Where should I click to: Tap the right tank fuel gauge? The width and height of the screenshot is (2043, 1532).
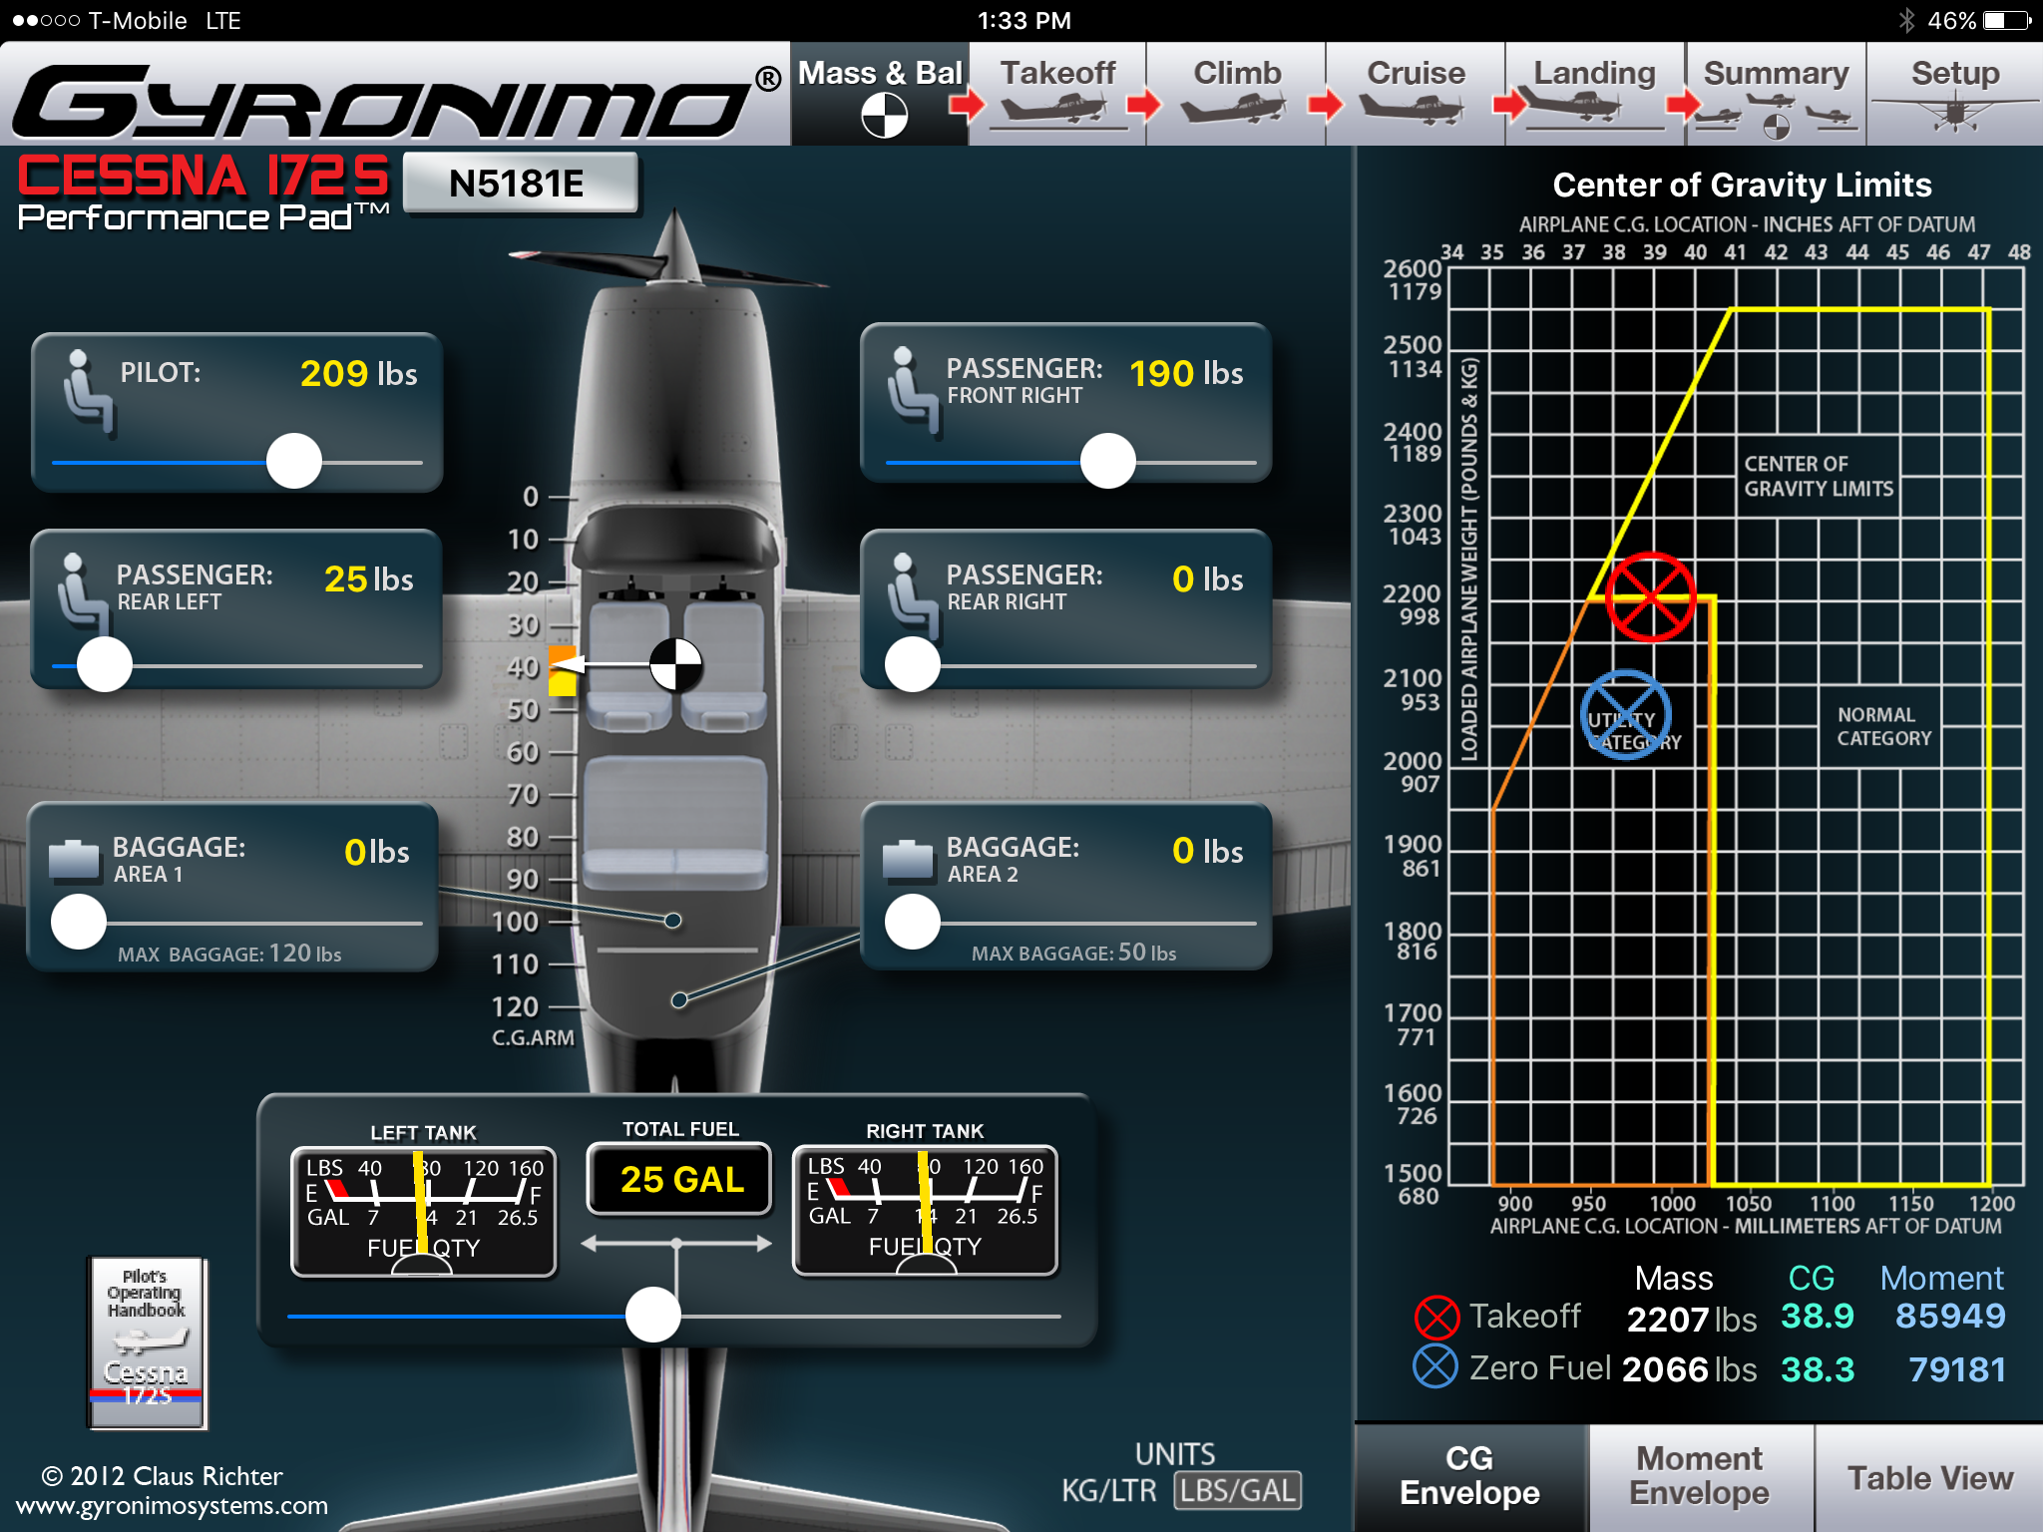point(925,1210)
